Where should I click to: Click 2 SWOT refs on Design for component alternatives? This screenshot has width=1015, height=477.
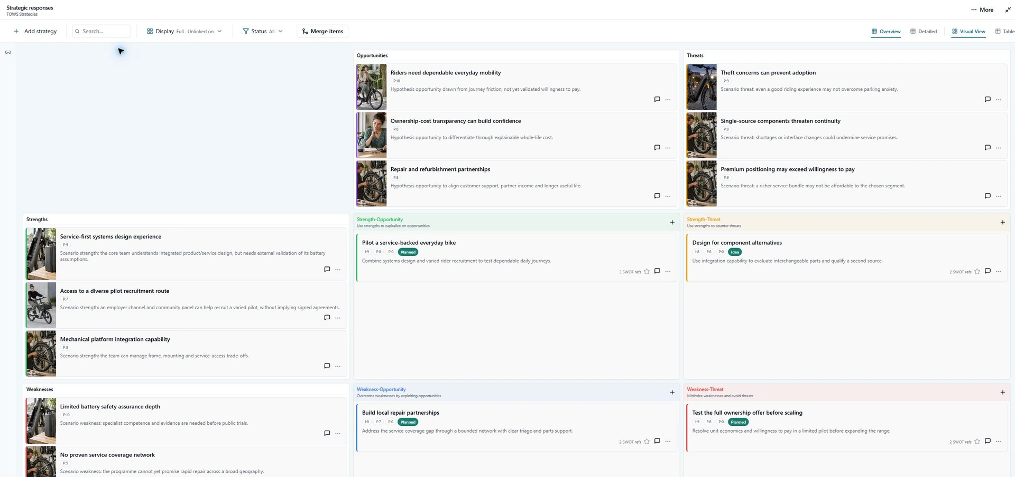[960, 272]
